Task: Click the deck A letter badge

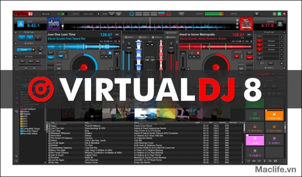Action: (x=20, y=24)
